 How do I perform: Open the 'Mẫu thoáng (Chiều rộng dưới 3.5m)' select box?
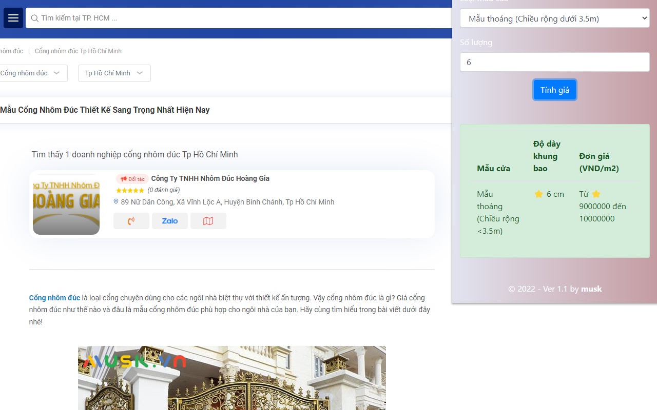pyautogui.click(x=555, y=18)
